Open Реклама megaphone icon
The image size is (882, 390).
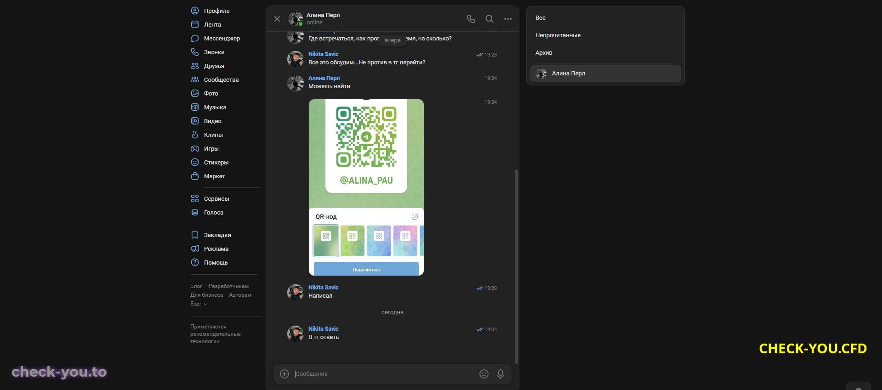[x=195, y=249]
